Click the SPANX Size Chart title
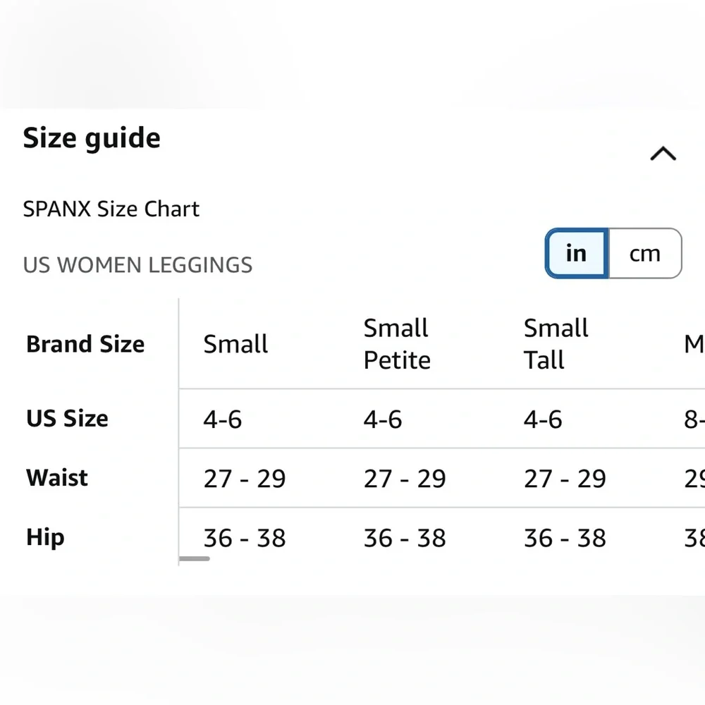 click(111, 209)
